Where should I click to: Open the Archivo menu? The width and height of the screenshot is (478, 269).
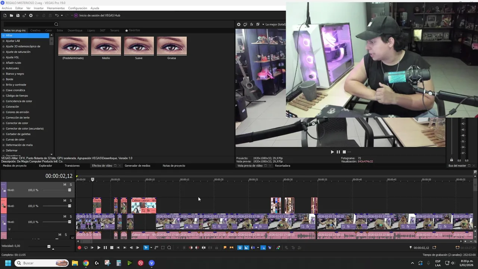tap(7, 8)
